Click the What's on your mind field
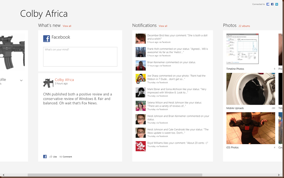284x178 pixels. pyautogui.click(x=80, y=56)
